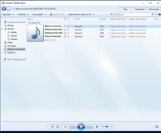Open the view options icon

click(x=111, y=14)
